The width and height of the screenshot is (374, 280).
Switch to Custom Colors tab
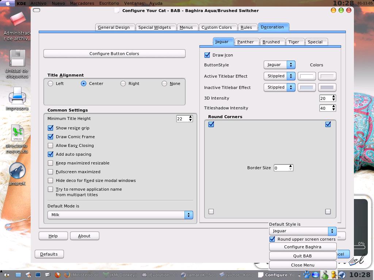tap(218, 27)
